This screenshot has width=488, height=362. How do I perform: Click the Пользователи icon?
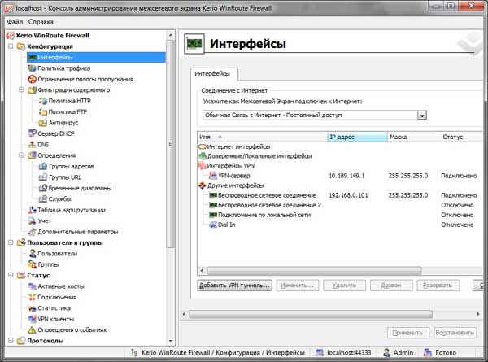[32, 253]
